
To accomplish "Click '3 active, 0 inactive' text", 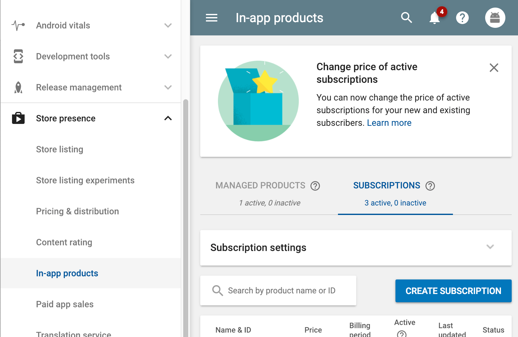I will point(395,203).
